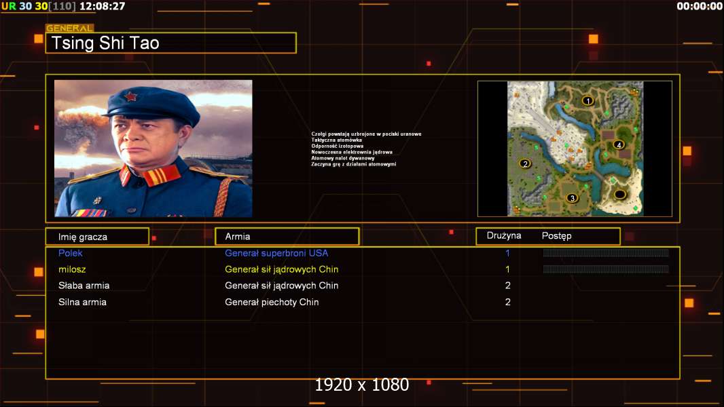The height and width of the screenshot is (407, 724).
Task: Click ability text Atomowy nalot dywanowy
Action: pyautogui.click(x=343, y=158)
